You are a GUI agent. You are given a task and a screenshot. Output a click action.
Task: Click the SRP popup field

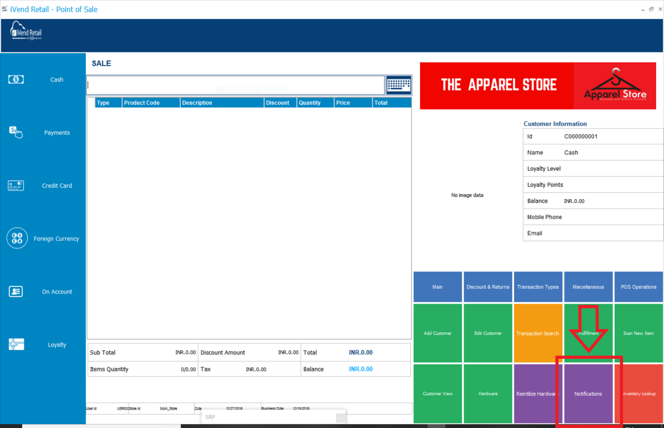coord(273,417)
